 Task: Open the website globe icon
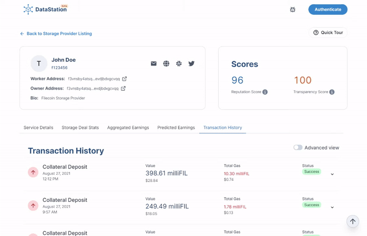point(166,63)
